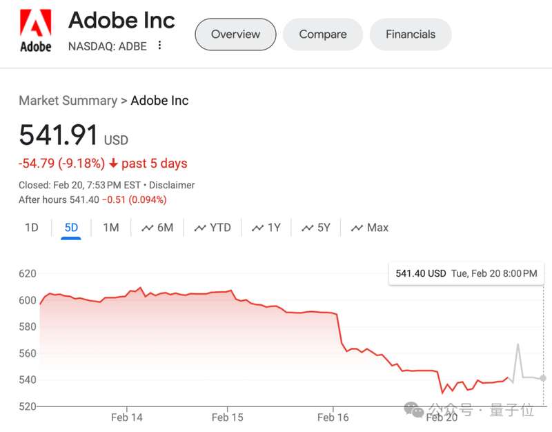Click the Market Summary breadcrumb link
This screenshot has height=432, width=552.
tap(68, 101)
